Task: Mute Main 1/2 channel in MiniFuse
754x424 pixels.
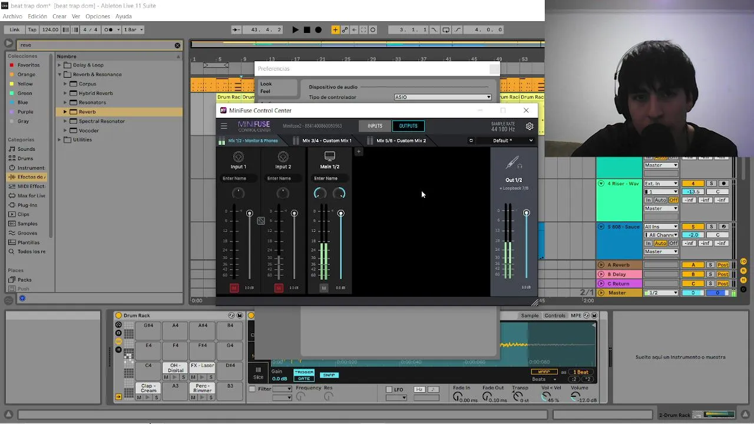Action: [x=323, y=288]
